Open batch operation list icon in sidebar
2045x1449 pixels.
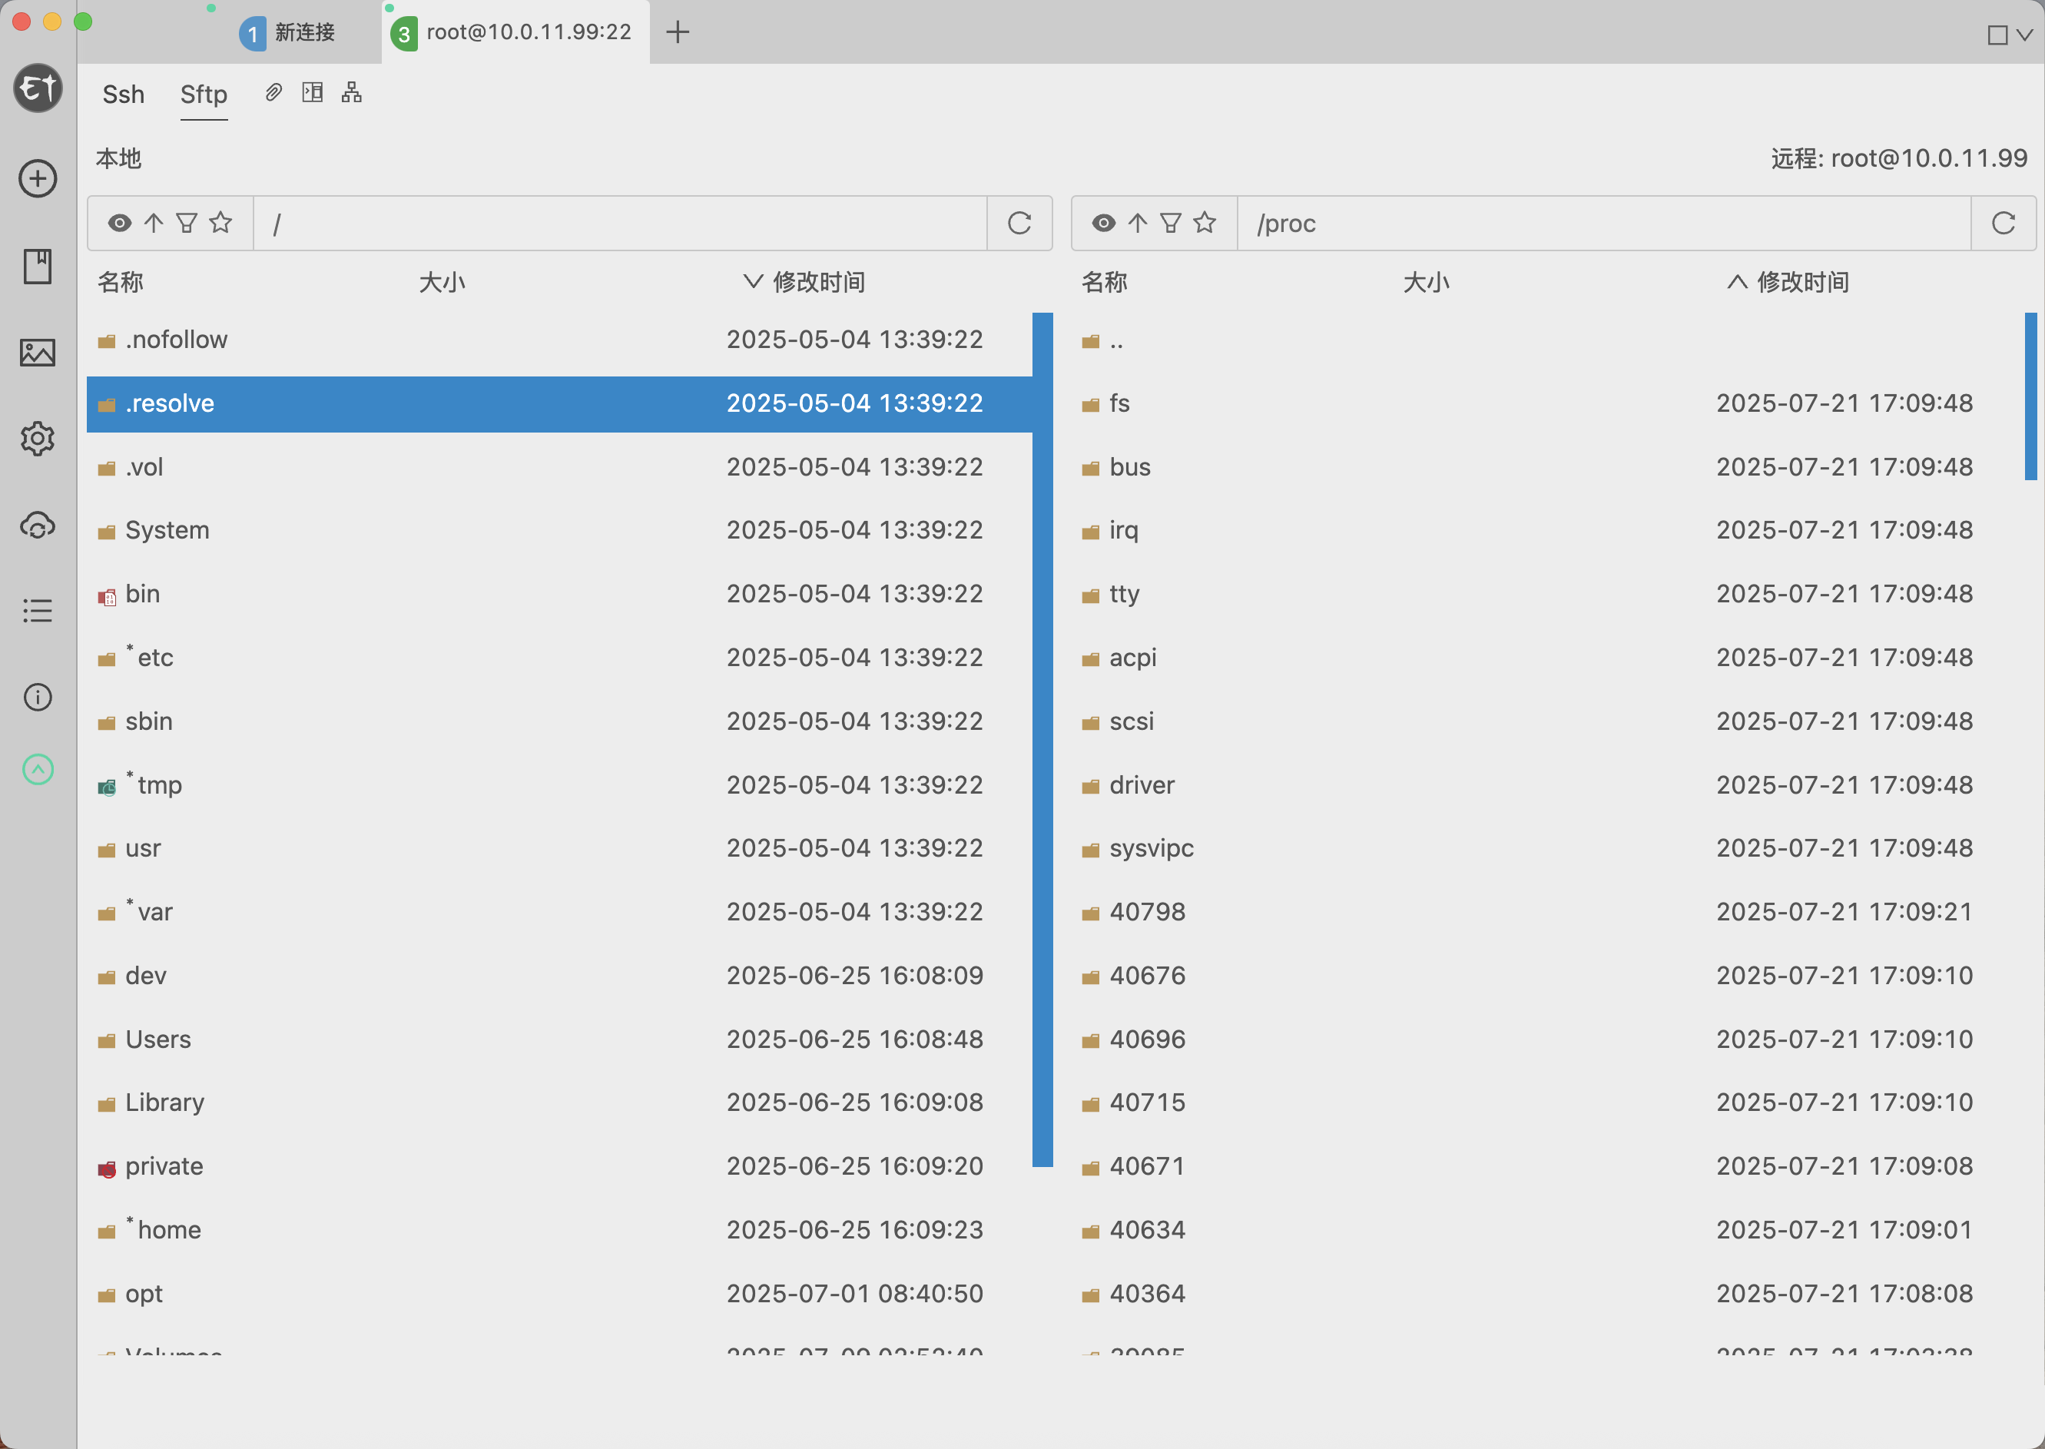(38, 612)
